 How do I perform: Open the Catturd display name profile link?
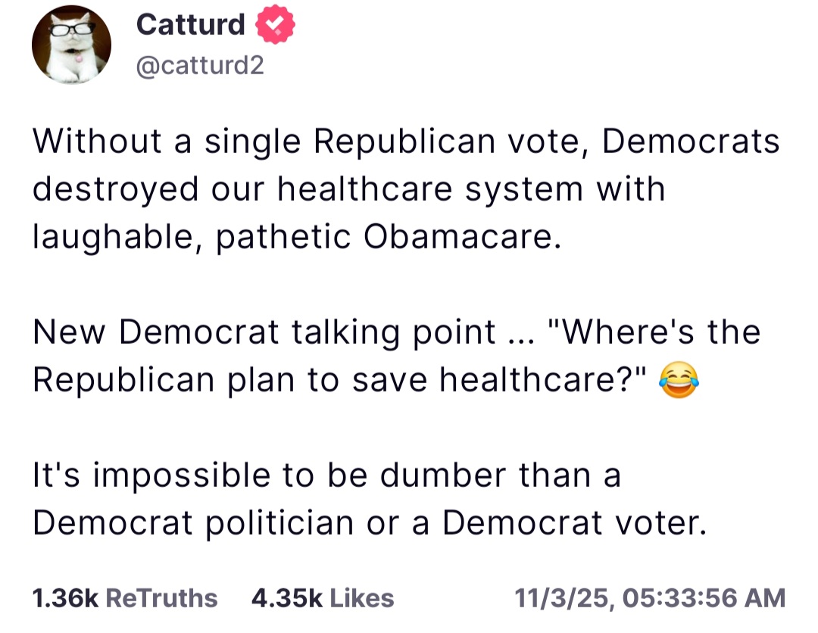click(191, 25)
